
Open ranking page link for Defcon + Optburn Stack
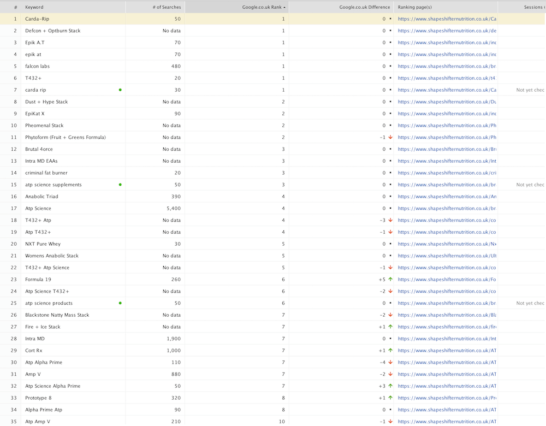447,31
